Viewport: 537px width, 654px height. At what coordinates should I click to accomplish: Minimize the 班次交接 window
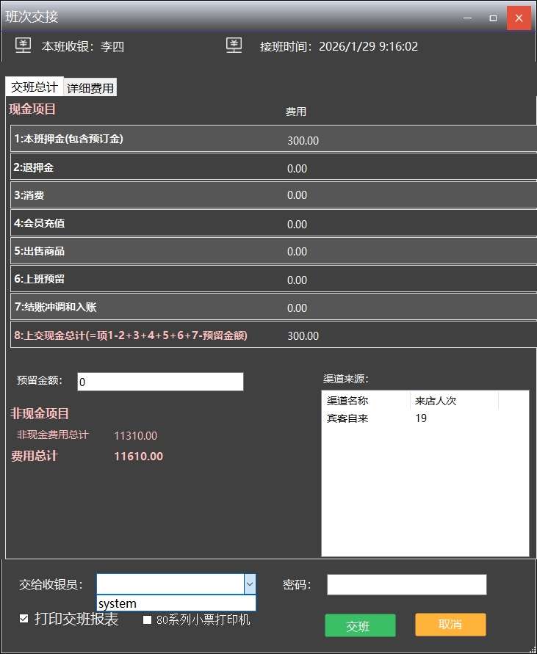pyautogui.click(x=467, y=18)
